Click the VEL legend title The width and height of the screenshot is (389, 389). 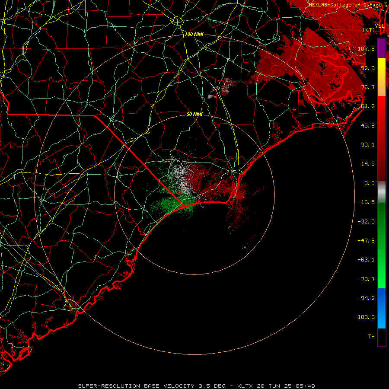[379, 26]
